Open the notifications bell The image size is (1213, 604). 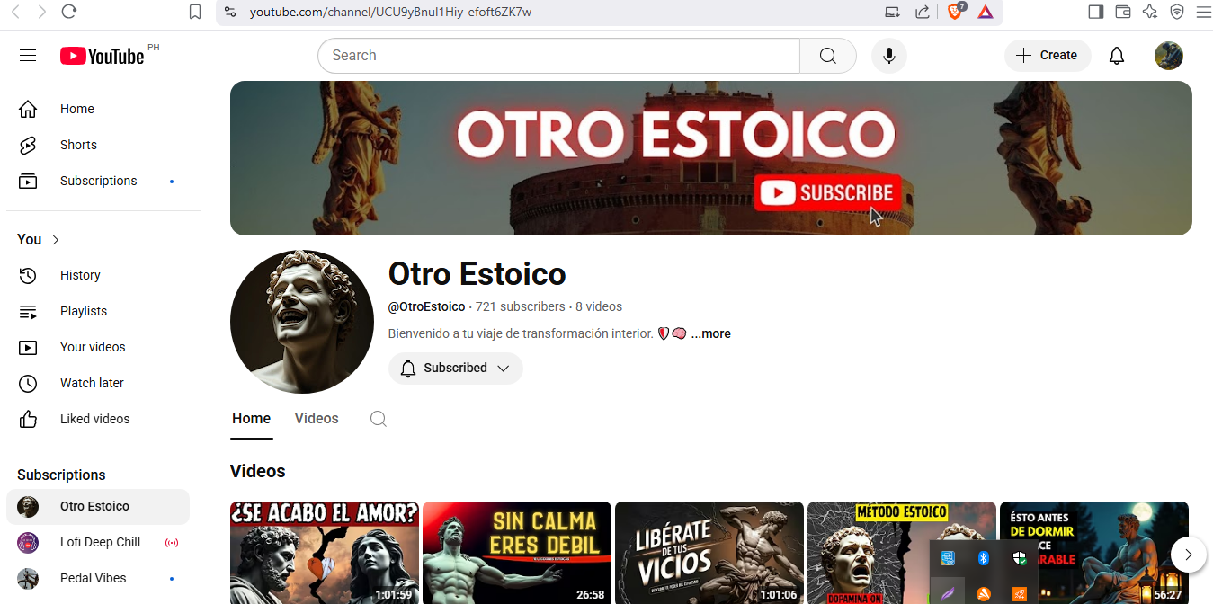(x=1117, y=56)
